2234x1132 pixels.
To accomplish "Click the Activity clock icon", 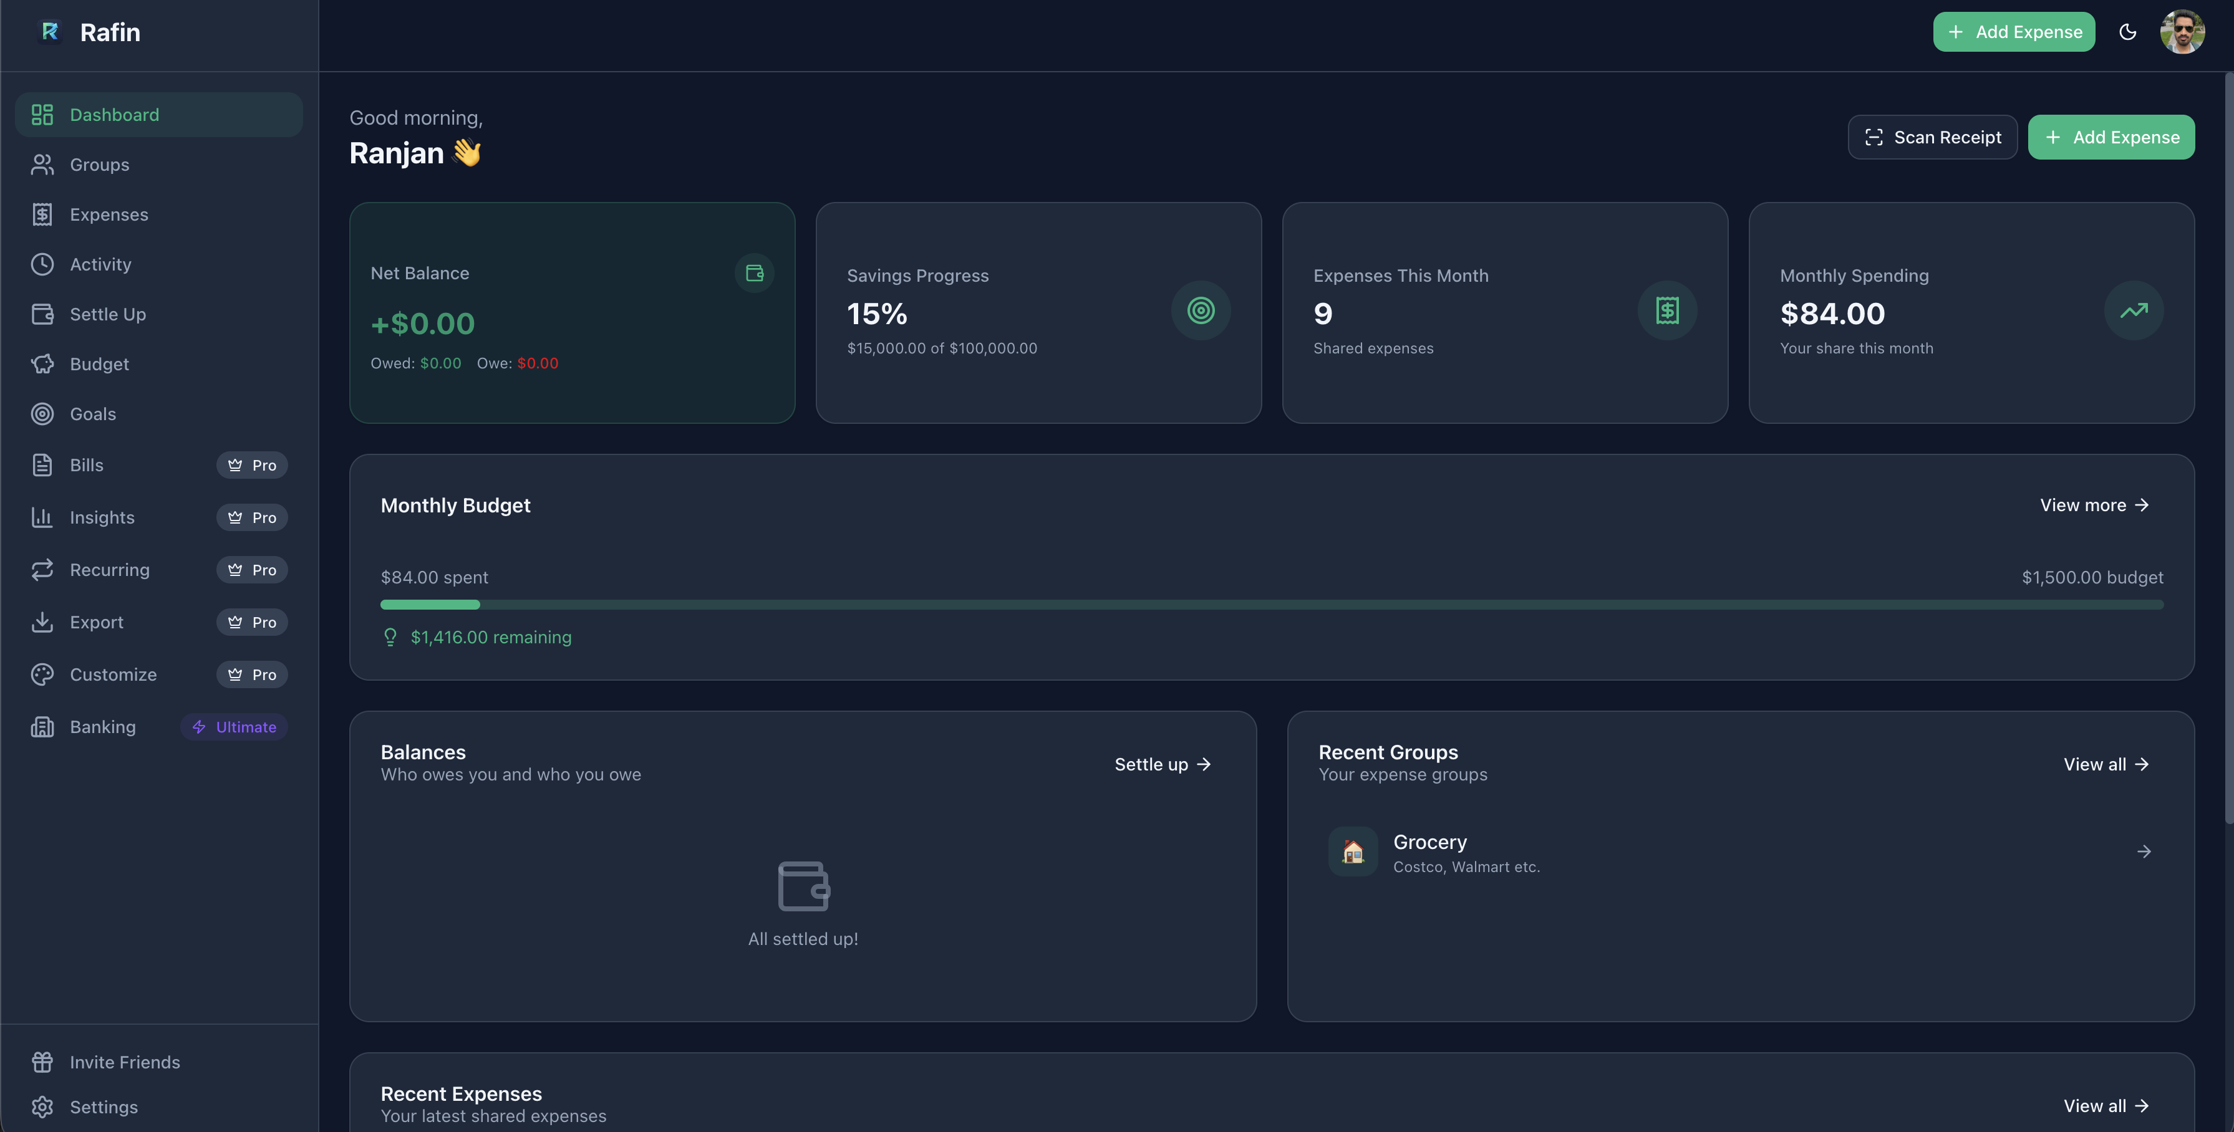I will (42, 264).
